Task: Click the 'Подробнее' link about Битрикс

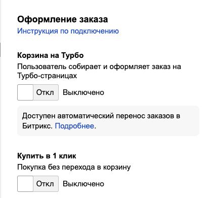Action: click(74, 126)
